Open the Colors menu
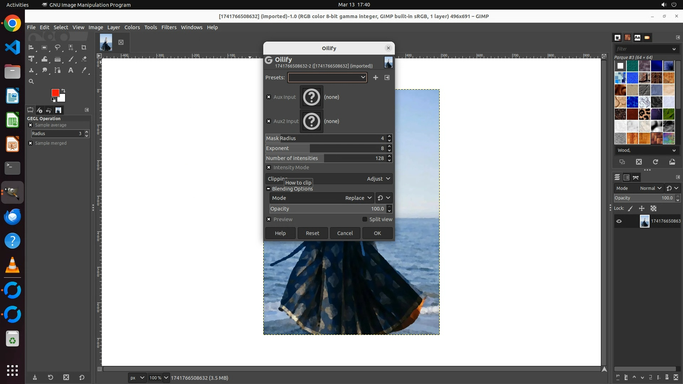 [132, 27]
